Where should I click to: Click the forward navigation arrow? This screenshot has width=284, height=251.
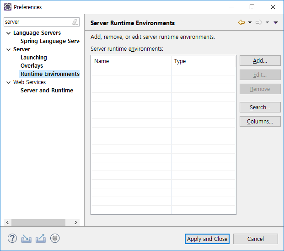[x=259, y=22]
